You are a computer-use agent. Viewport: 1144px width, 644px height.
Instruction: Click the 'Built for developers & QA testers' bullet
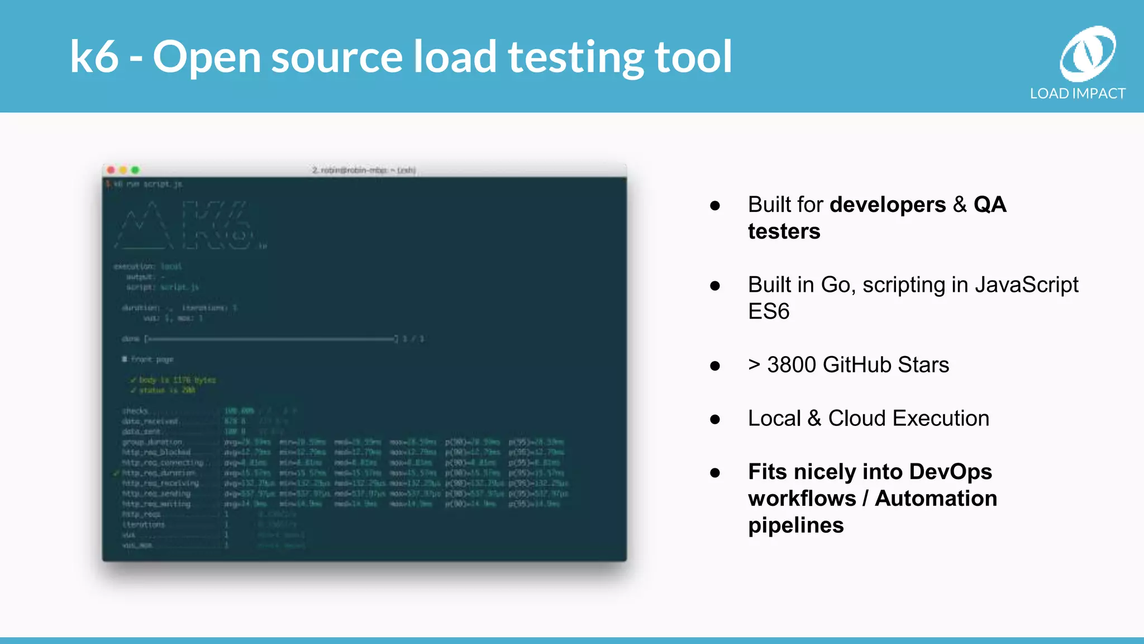(877, 218)
